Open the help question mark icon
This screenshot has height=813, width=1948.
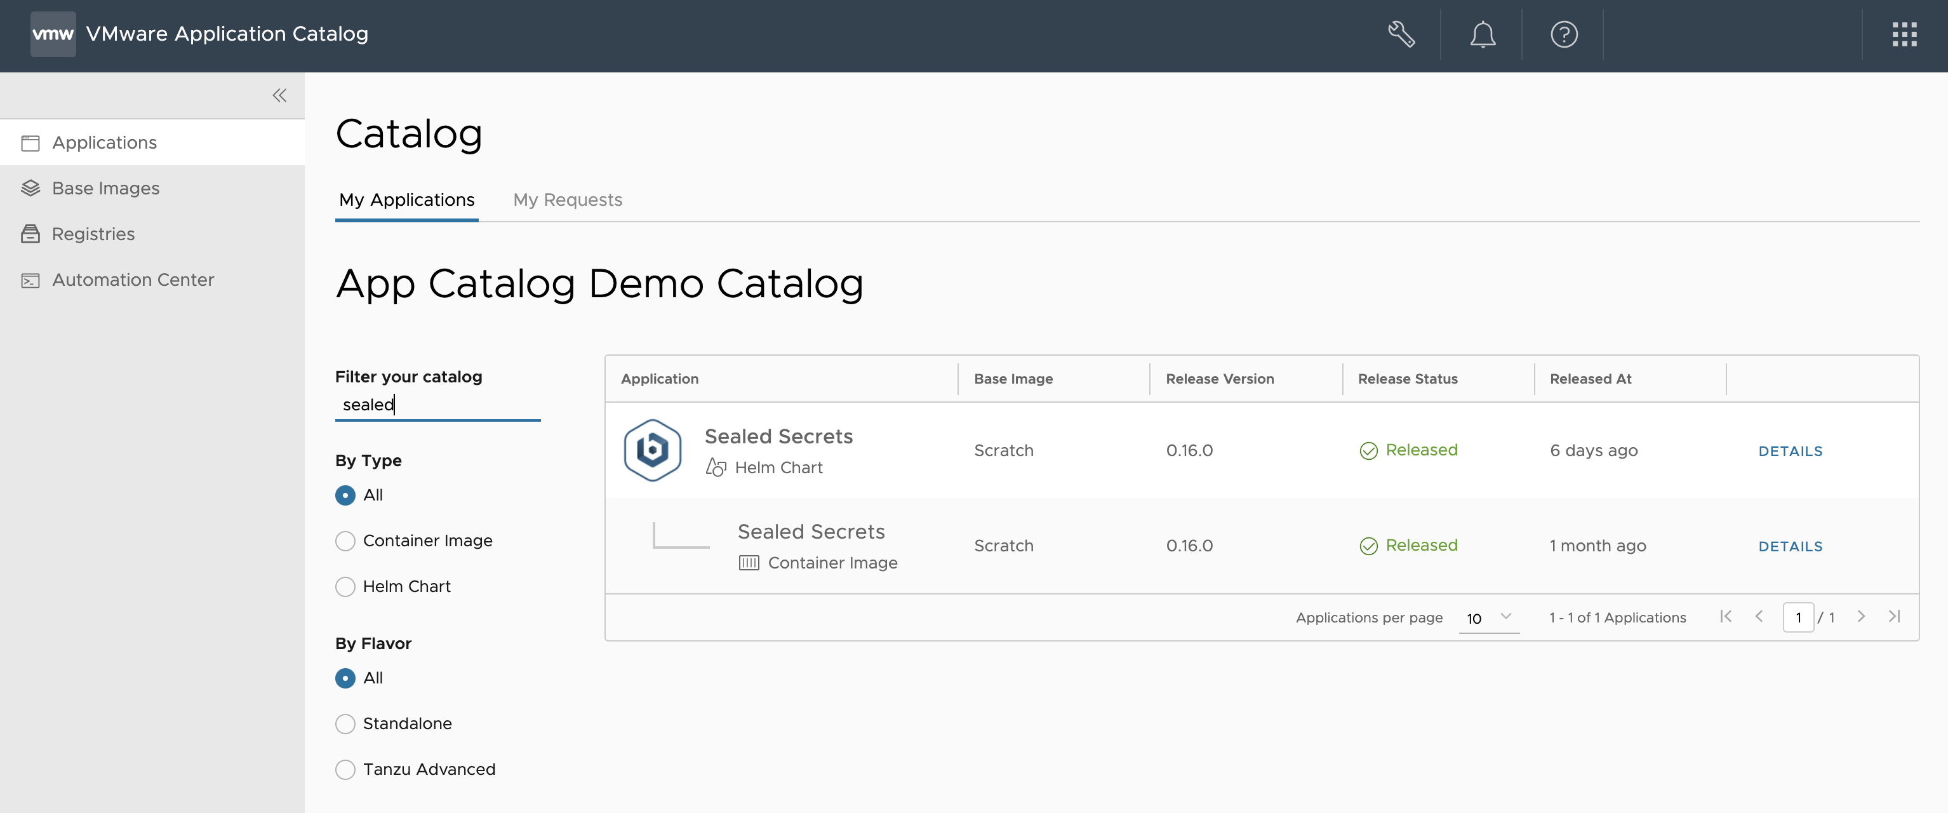click(1563, 34)
